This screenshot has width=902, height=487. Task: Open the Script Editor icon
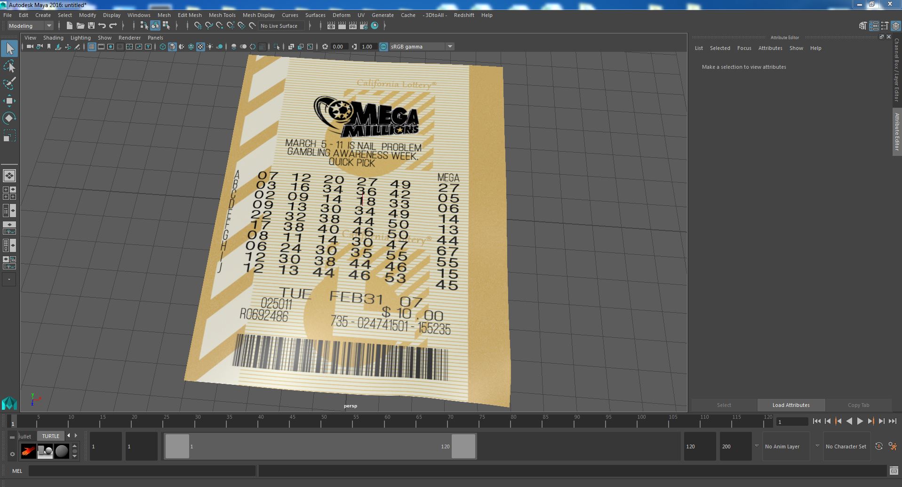(x=894, y=471)
